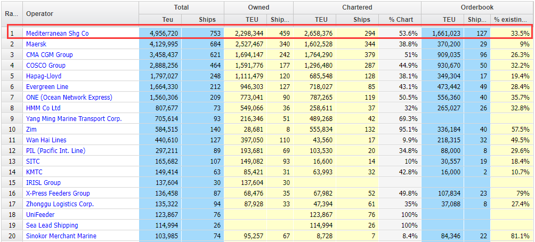Open the IRISL Group link

[43, 183]
